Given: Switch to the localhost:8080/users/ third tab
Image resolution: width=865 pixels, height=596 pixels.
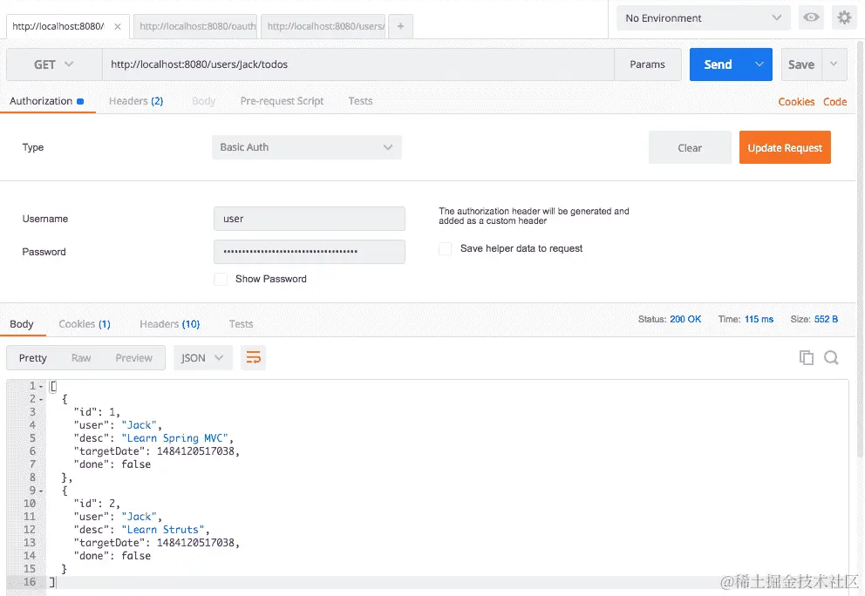Looking at the screenshot, I should point(324,26).
